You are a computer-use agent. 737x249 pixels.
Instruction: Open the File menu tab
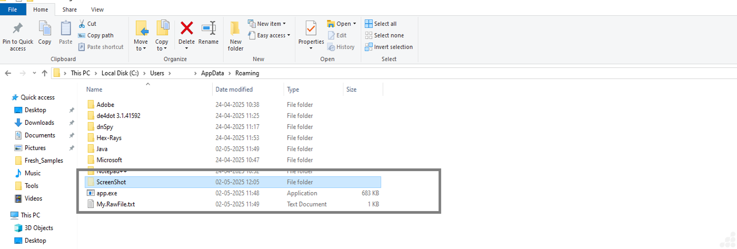[13, 9]
